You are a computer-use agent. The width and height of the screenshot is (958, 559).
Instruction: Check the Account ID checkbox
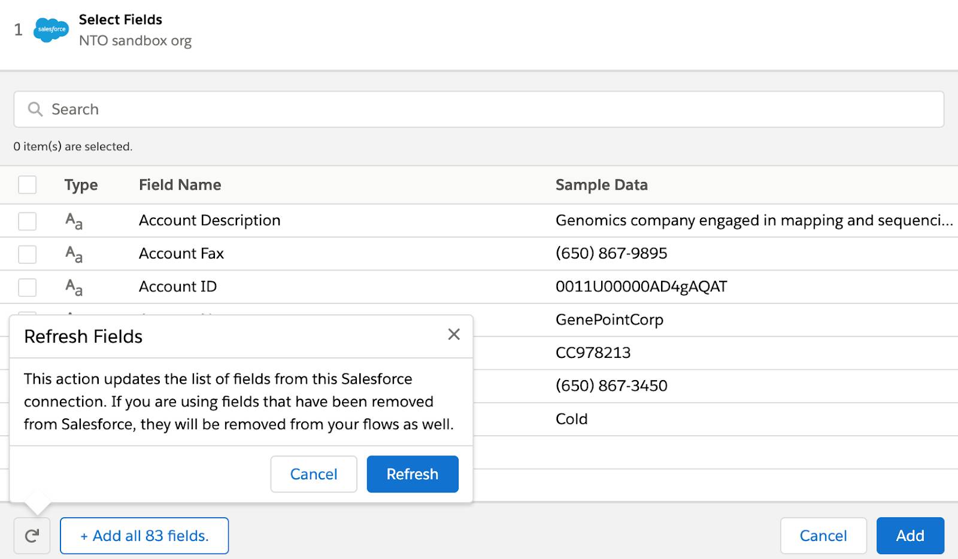(x=27, y=287)
